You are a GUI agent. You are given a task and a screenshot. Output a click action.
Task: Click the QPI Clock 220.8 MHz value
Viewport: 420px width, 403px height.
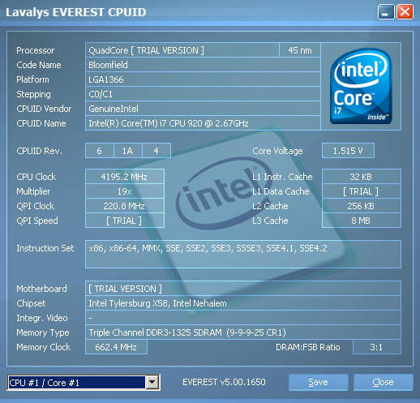pyautogui.click(x=125, y=206)
